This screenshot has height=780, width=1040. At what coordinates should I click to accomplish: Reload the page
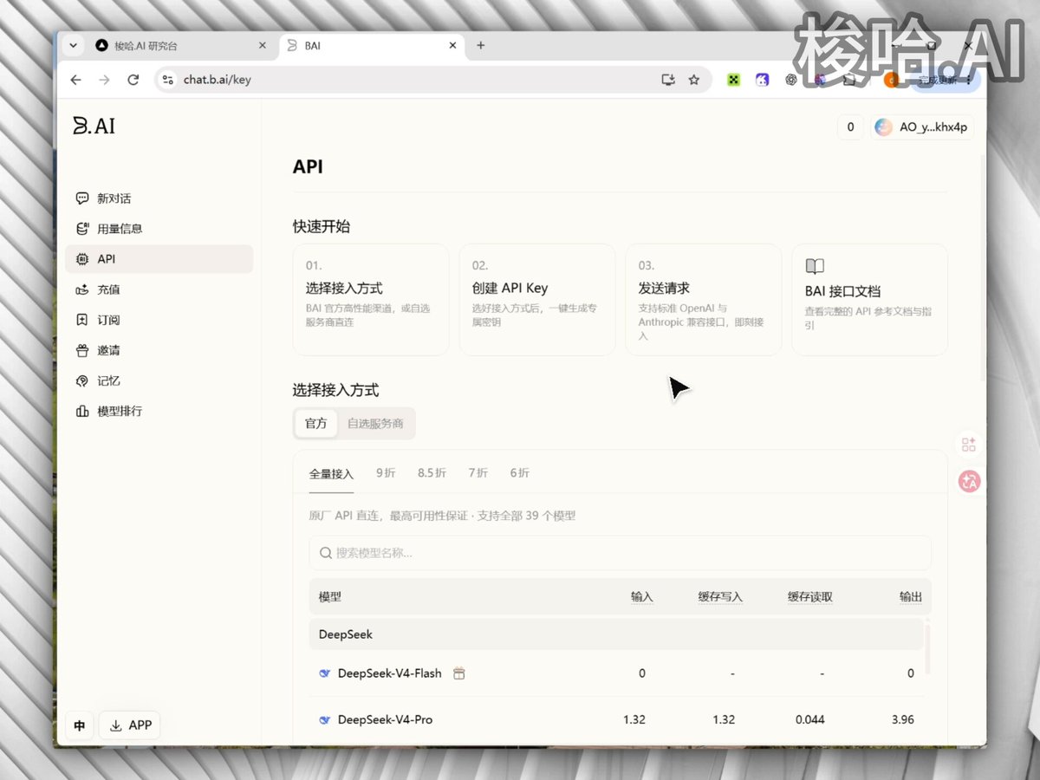point(133,80)
